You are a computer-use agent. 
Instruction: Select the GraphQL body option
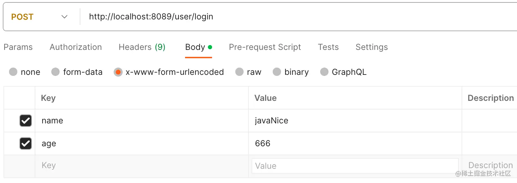[324, 72]
